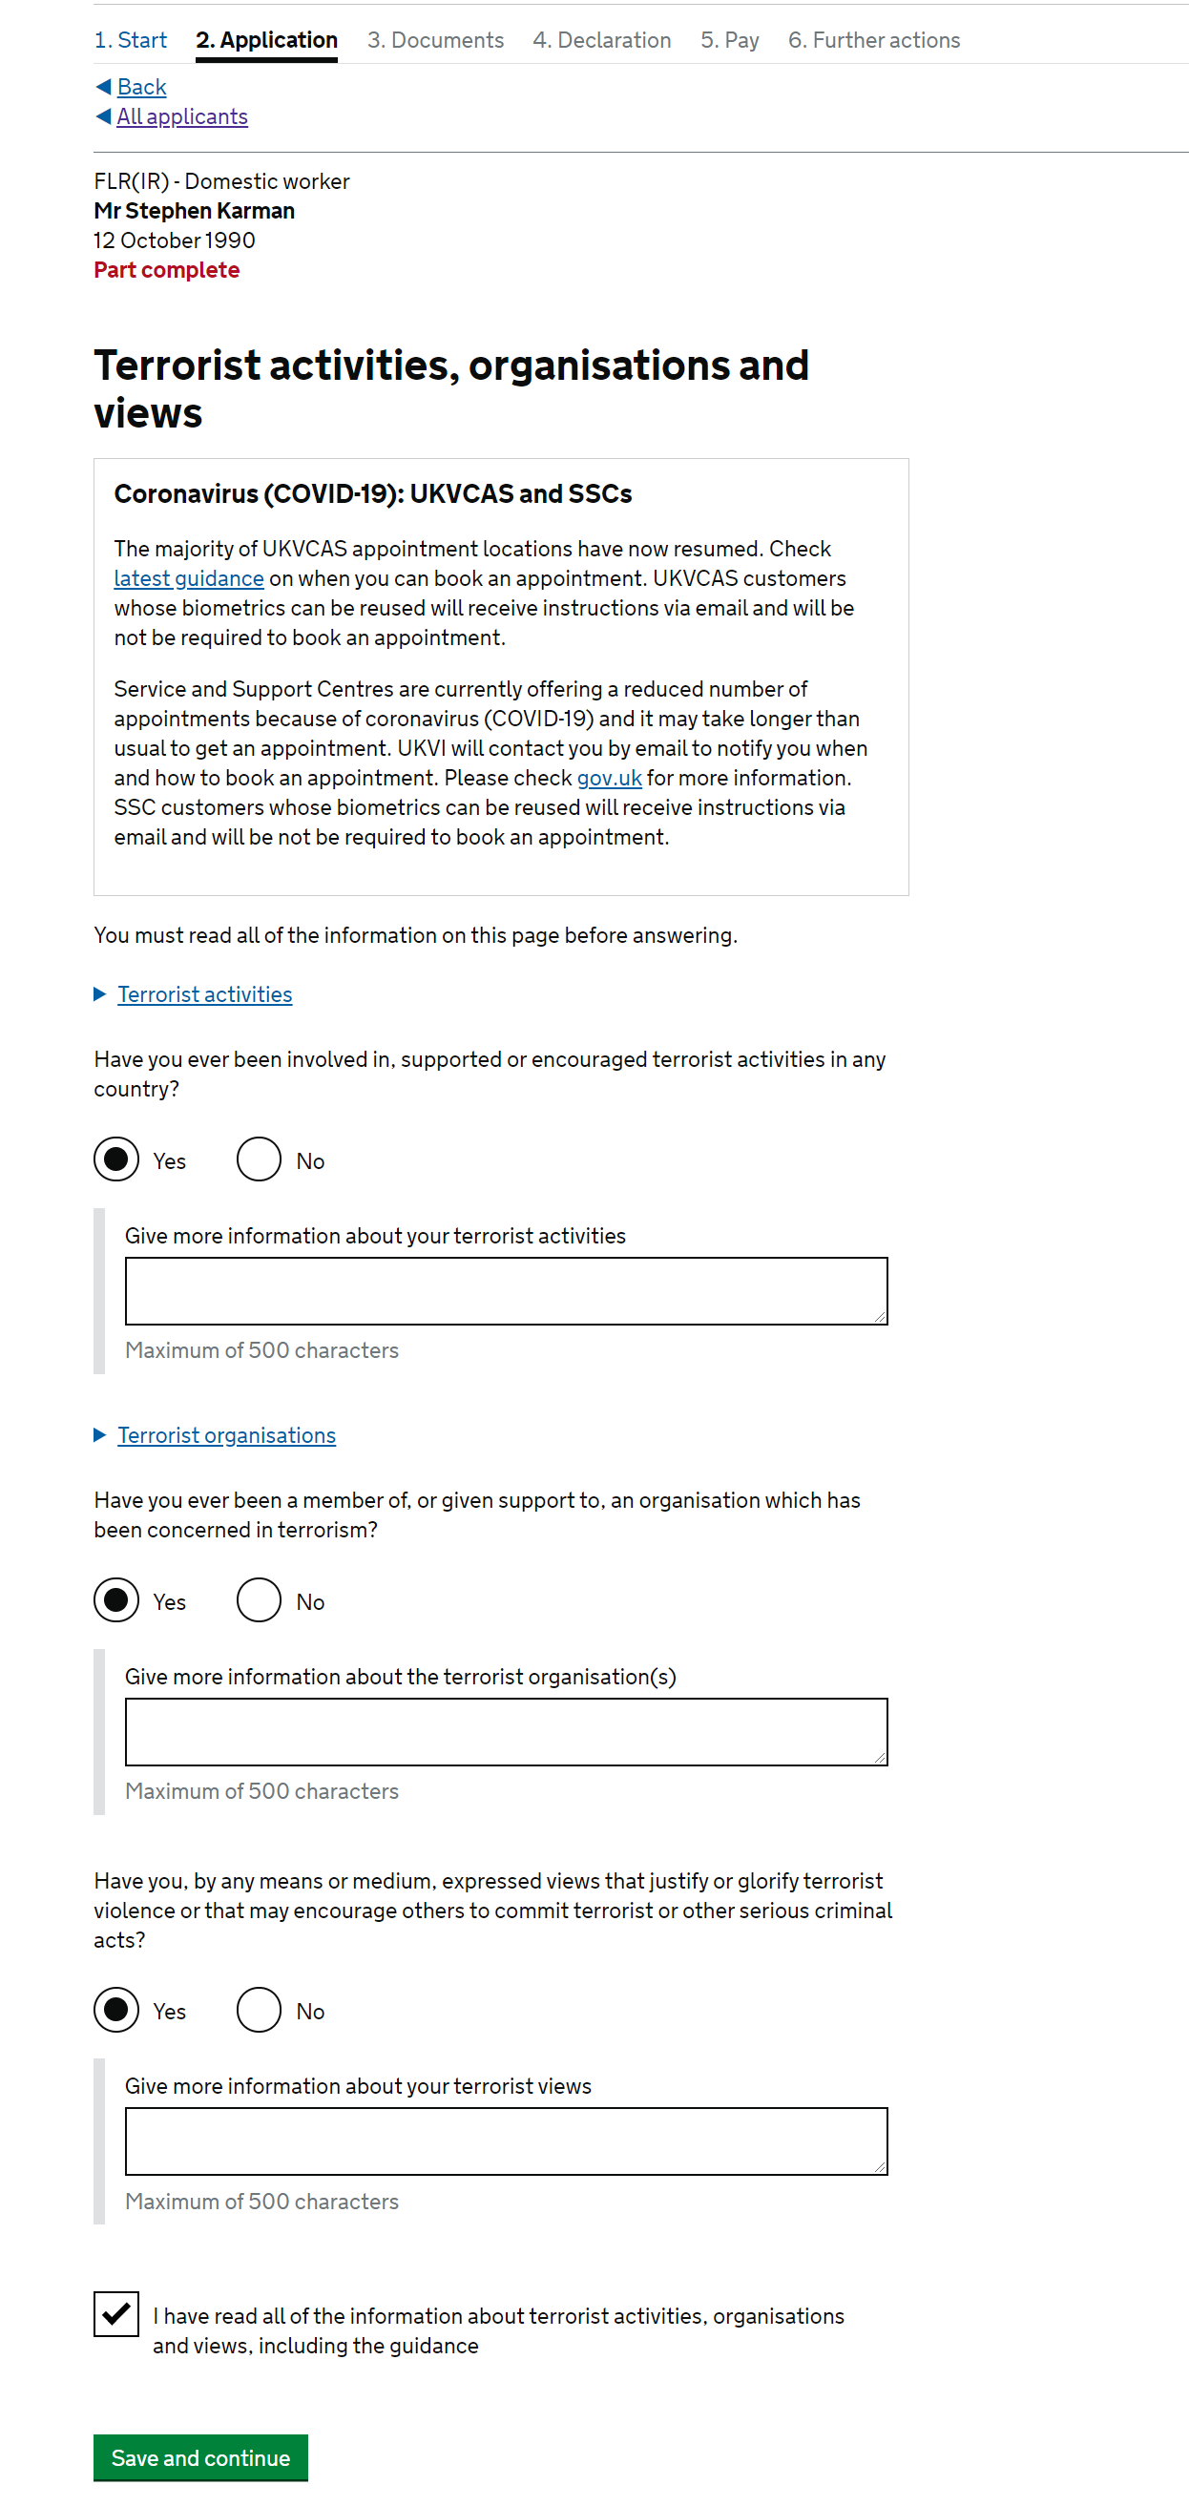The height and width of the screenshot is (2506, 1189).
Task: Expand the Terrorist activities disclosure triangle
Action: point(99,994)
